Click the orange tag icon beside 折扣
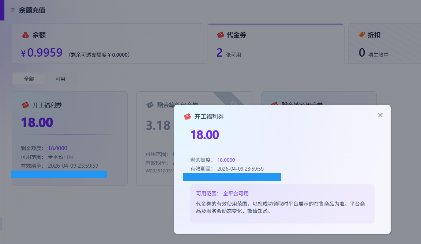 pos(362,35)
